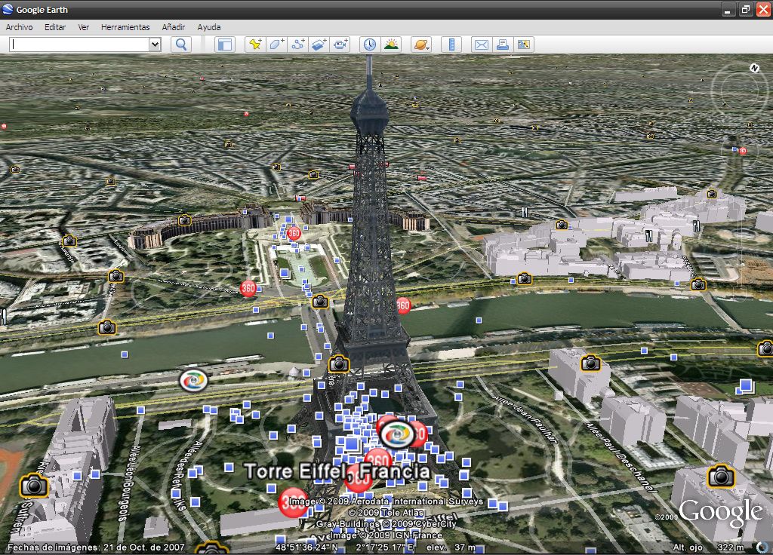Toggle sunlight across the landscape icon

coord(391,44)
